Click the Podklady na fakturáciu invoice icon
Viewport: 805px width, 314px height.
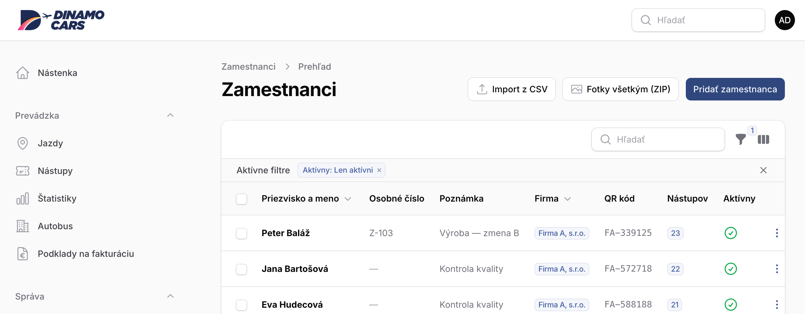[23, 254]
